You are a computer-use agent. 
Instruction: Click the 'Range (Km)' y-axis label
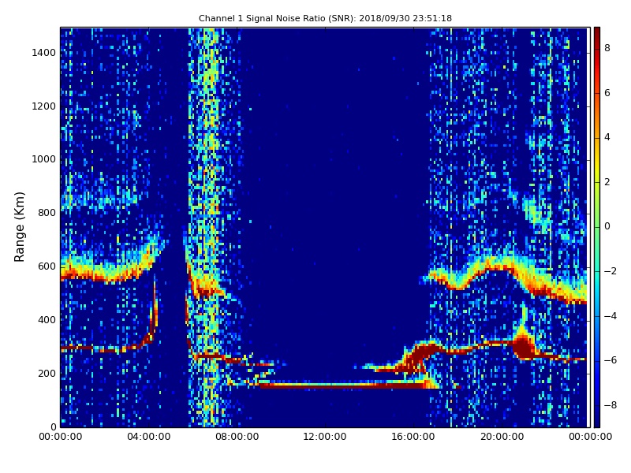point(19,227)
